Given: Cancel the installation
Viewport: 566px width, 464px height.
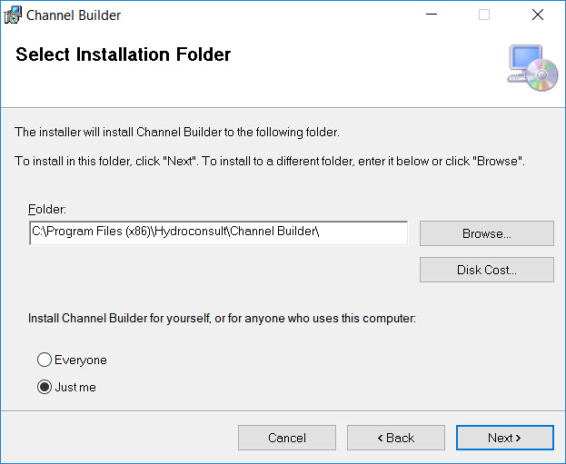Looking at the screenshot, I should click(x=286, y=438).
